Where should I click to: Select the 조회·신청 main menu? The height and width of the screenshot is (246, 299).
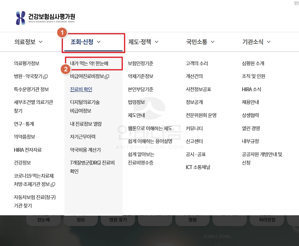point(82,42)
